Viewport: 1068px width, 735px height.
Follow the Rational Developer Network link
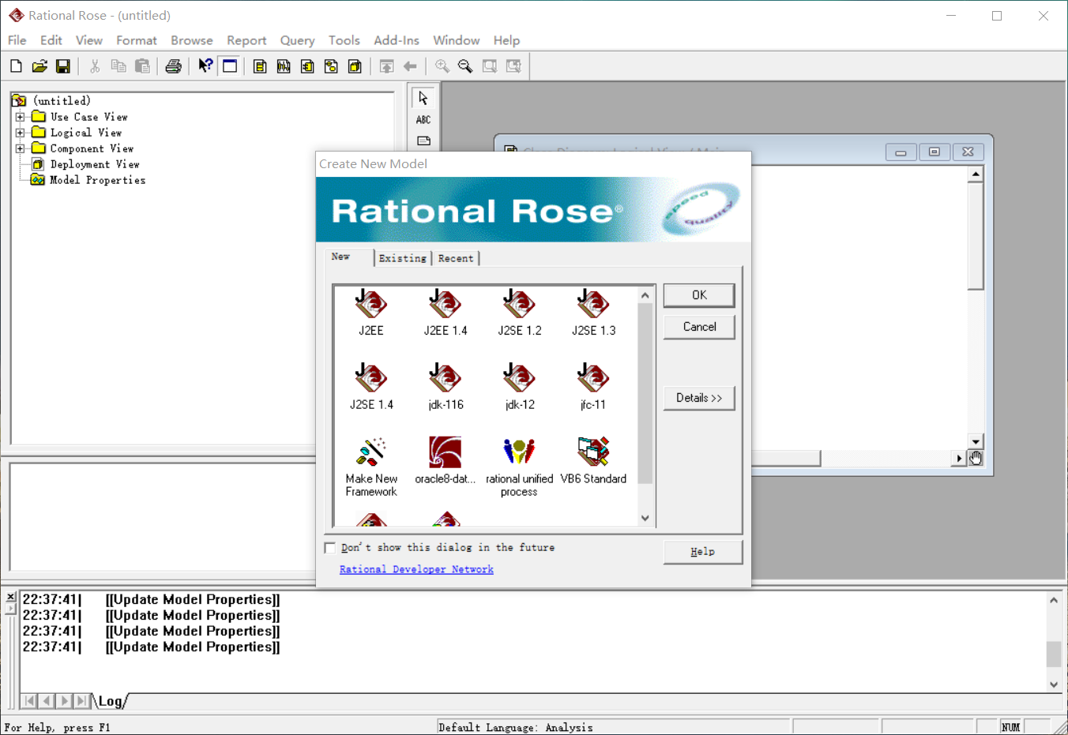(416, 568)
